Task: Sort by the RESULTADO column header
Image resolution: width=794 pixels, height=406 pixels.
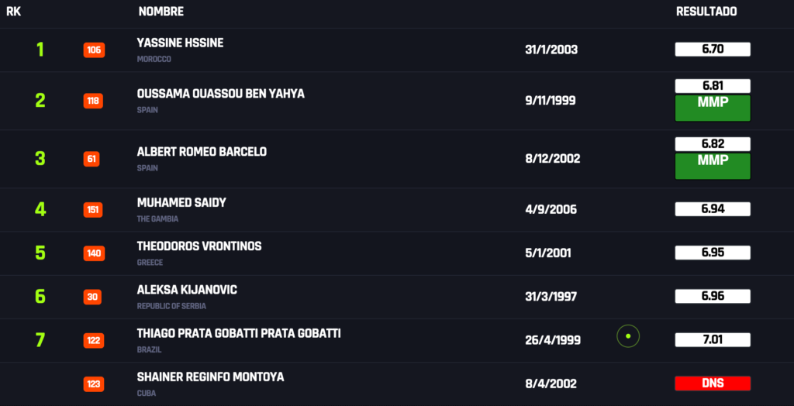Action: tap(706, 12)
